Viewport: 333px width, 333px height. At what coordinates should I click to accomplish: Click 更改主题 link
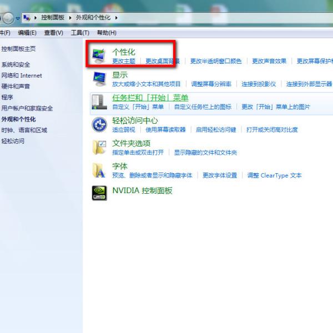(x=124, y=61)
